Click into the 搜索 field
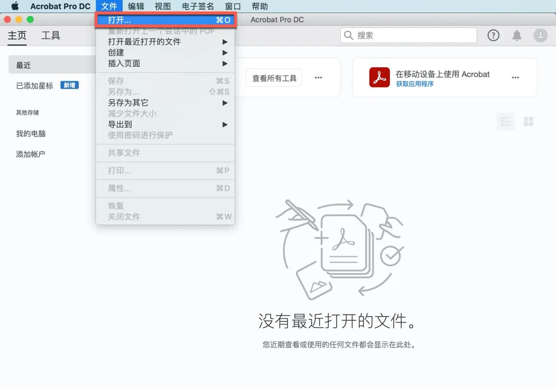 pos(408,36)
